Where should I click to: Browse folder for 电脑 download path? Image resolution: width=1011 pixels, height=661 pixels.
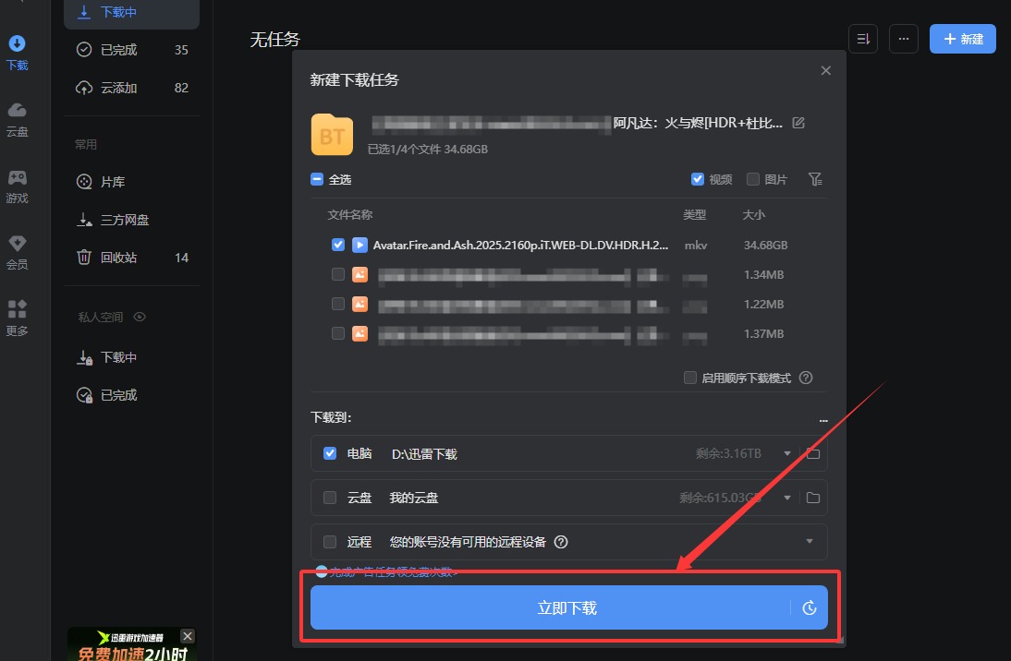pos(813,453)
